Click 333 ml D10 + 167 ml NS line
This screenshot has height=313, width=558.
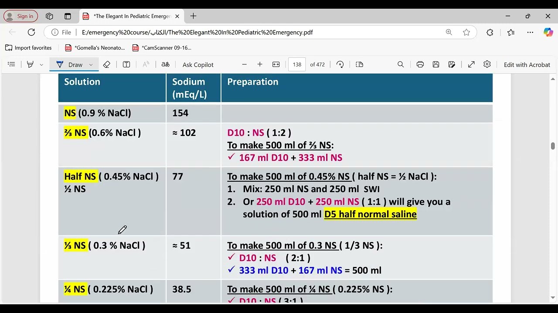coord(291,270)
